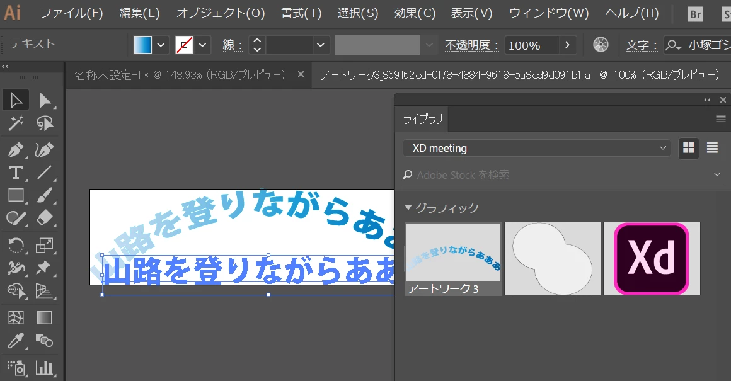The image size is (731, 381).
Task: Click the 不透明度 label link
Action: [x=471, y=45]
